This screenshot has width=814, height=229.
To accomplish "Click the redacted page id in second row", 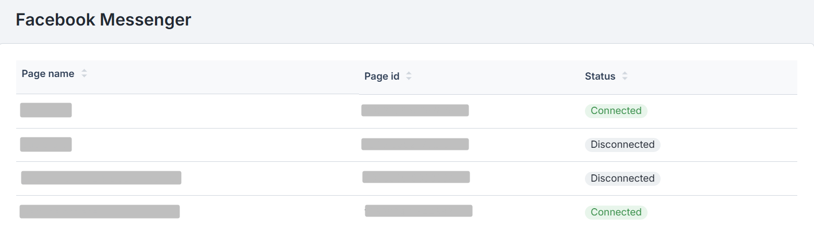I will pyautogui.click(x=415, y=144).
